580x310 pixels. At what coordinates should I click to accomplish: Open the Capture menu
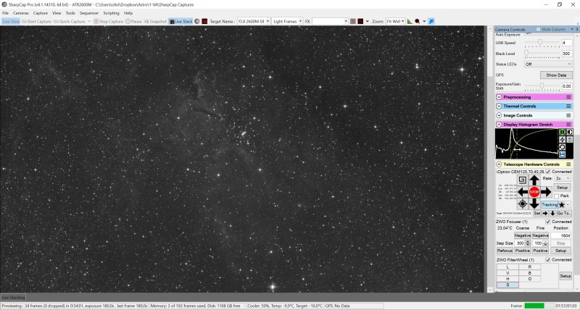(41, 13)
